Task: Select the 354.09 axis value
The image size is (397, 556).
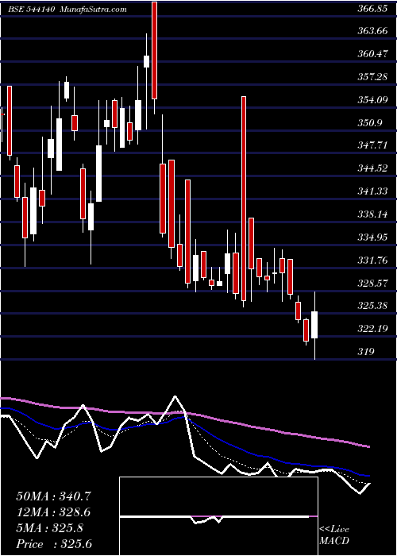Action: click(x=372, y=100)
